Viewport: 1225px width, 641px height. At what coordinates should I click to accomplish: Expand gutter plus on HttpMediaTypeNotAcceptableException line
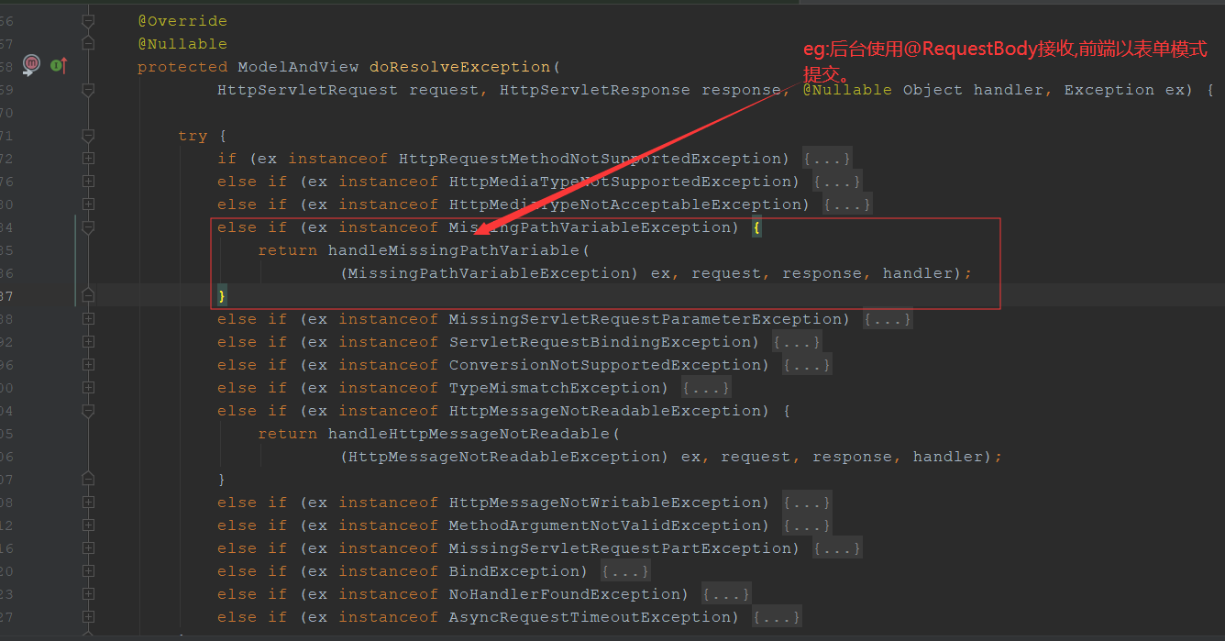[x=88, y=204]
